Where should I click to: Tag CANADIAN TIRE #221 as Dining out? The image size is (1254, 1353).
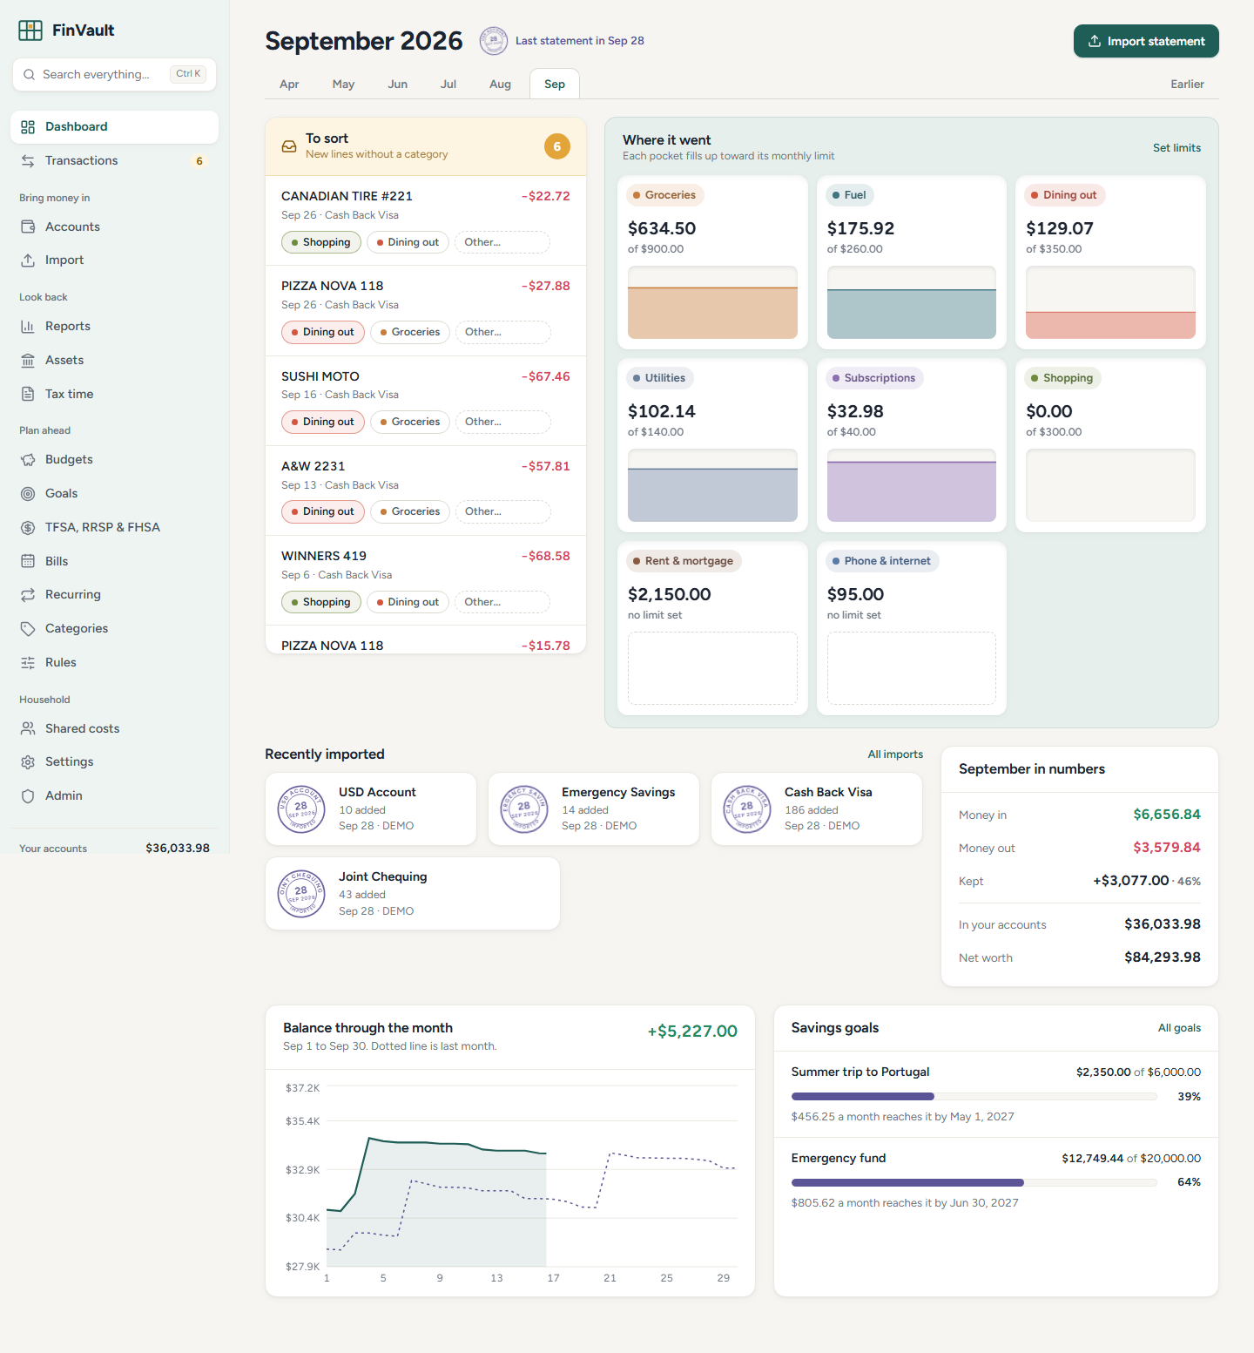pos(408,242)
